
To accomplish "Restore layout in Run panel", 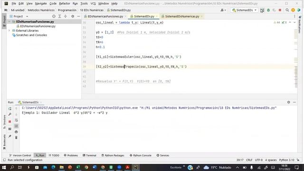I will tap(10, 129).
